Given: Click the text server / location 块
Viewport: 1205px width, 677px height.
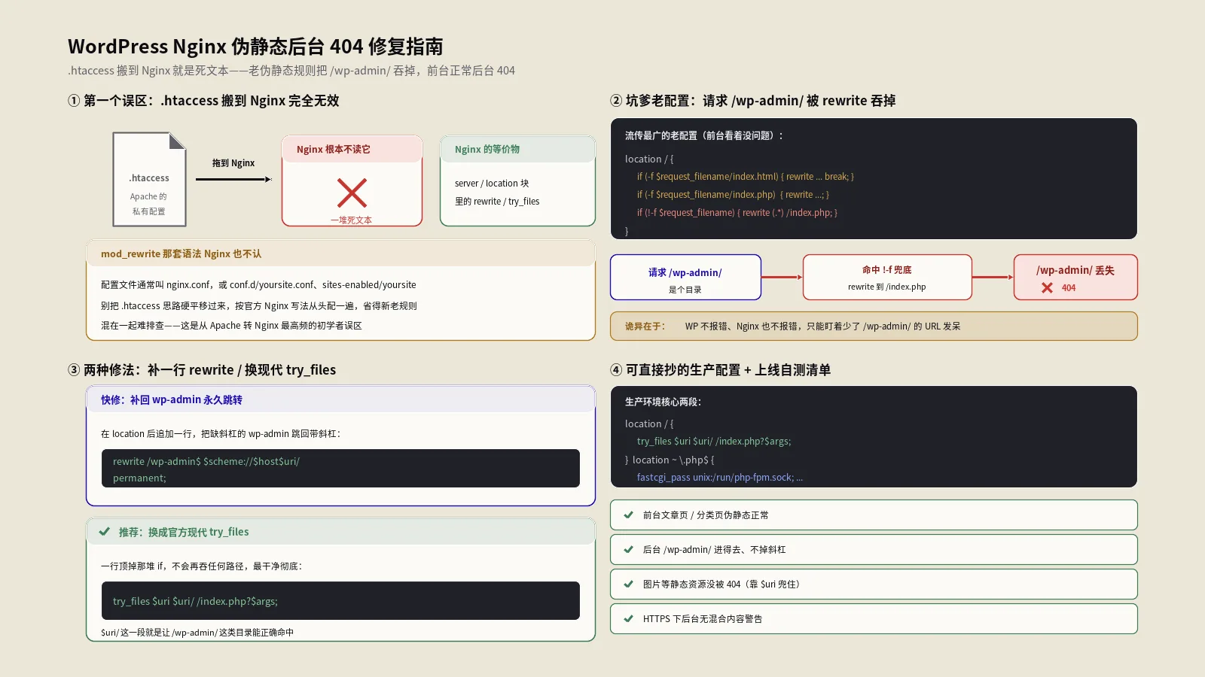Looking at the screenshot, I should pos(492,184).
